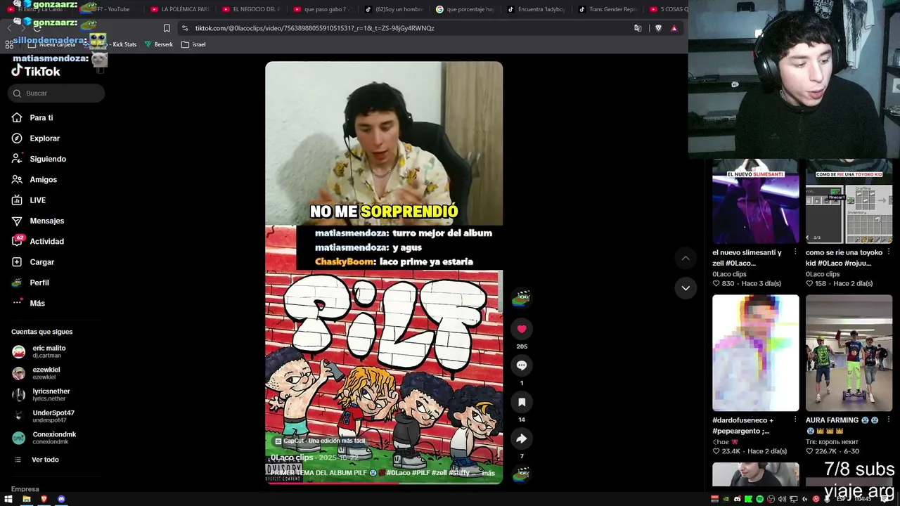Go to the previous video with up chevron
This screenshot has width=900, height=506.
(686, 259)
